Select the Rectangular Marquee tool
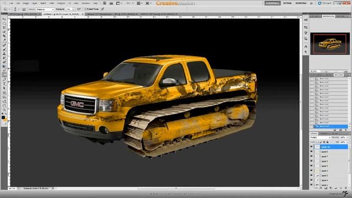This screenshot has width=352, height=198. 4,23
